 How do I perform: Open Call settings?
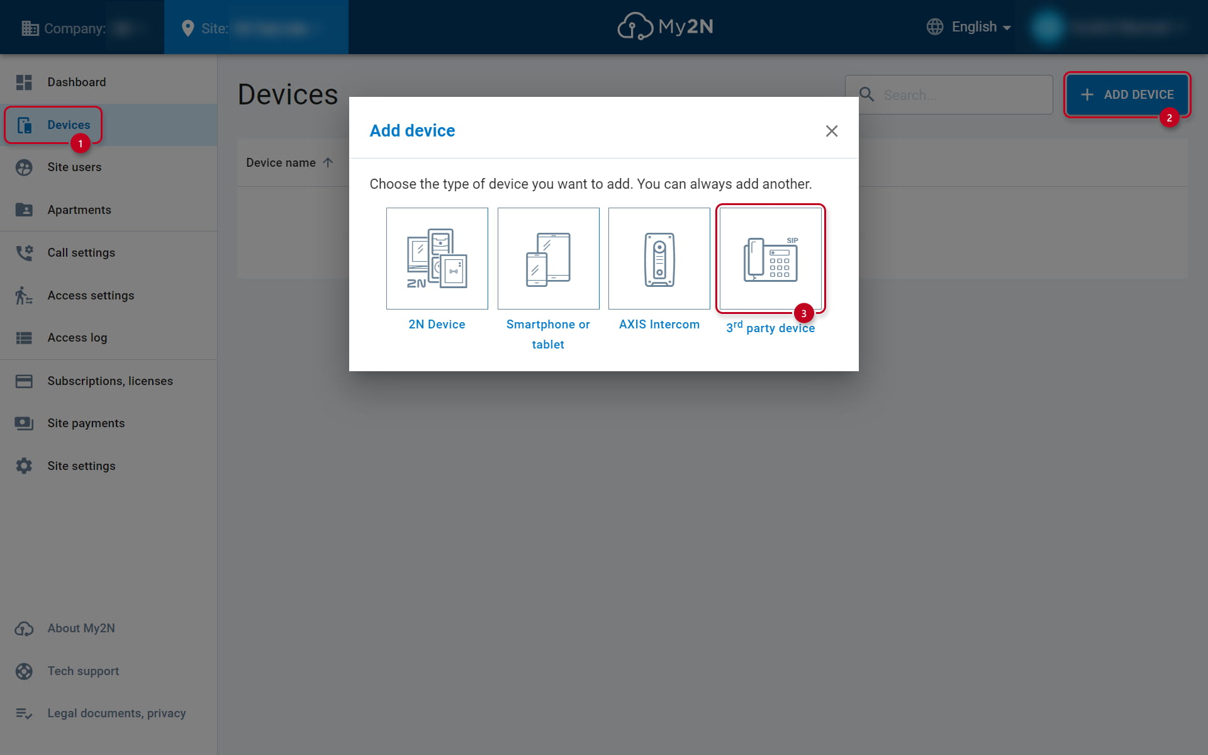pos(108,252)
